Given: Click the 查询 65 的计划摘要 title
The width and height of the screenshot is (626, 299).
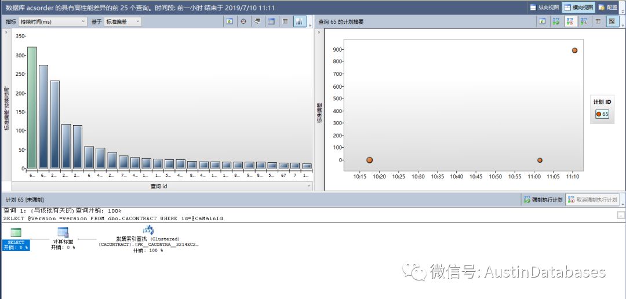Looking at the screenshot, I should click(341, 22).
